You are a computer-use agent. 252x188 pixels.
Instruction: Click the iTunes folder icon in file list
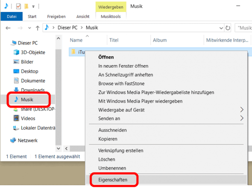coord(73,52)
